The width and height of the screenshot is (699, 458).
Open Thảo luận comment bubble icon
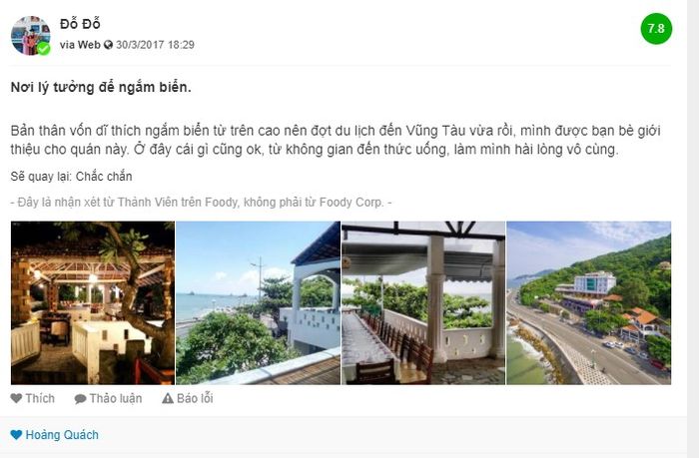[x=80, y=399]
